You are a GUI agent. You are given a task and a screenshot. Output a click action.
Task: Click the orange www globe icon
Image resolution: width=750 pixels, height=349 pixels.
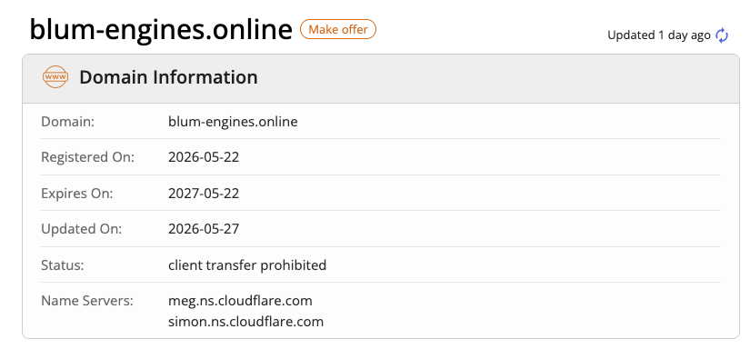(x=55, y=77)
